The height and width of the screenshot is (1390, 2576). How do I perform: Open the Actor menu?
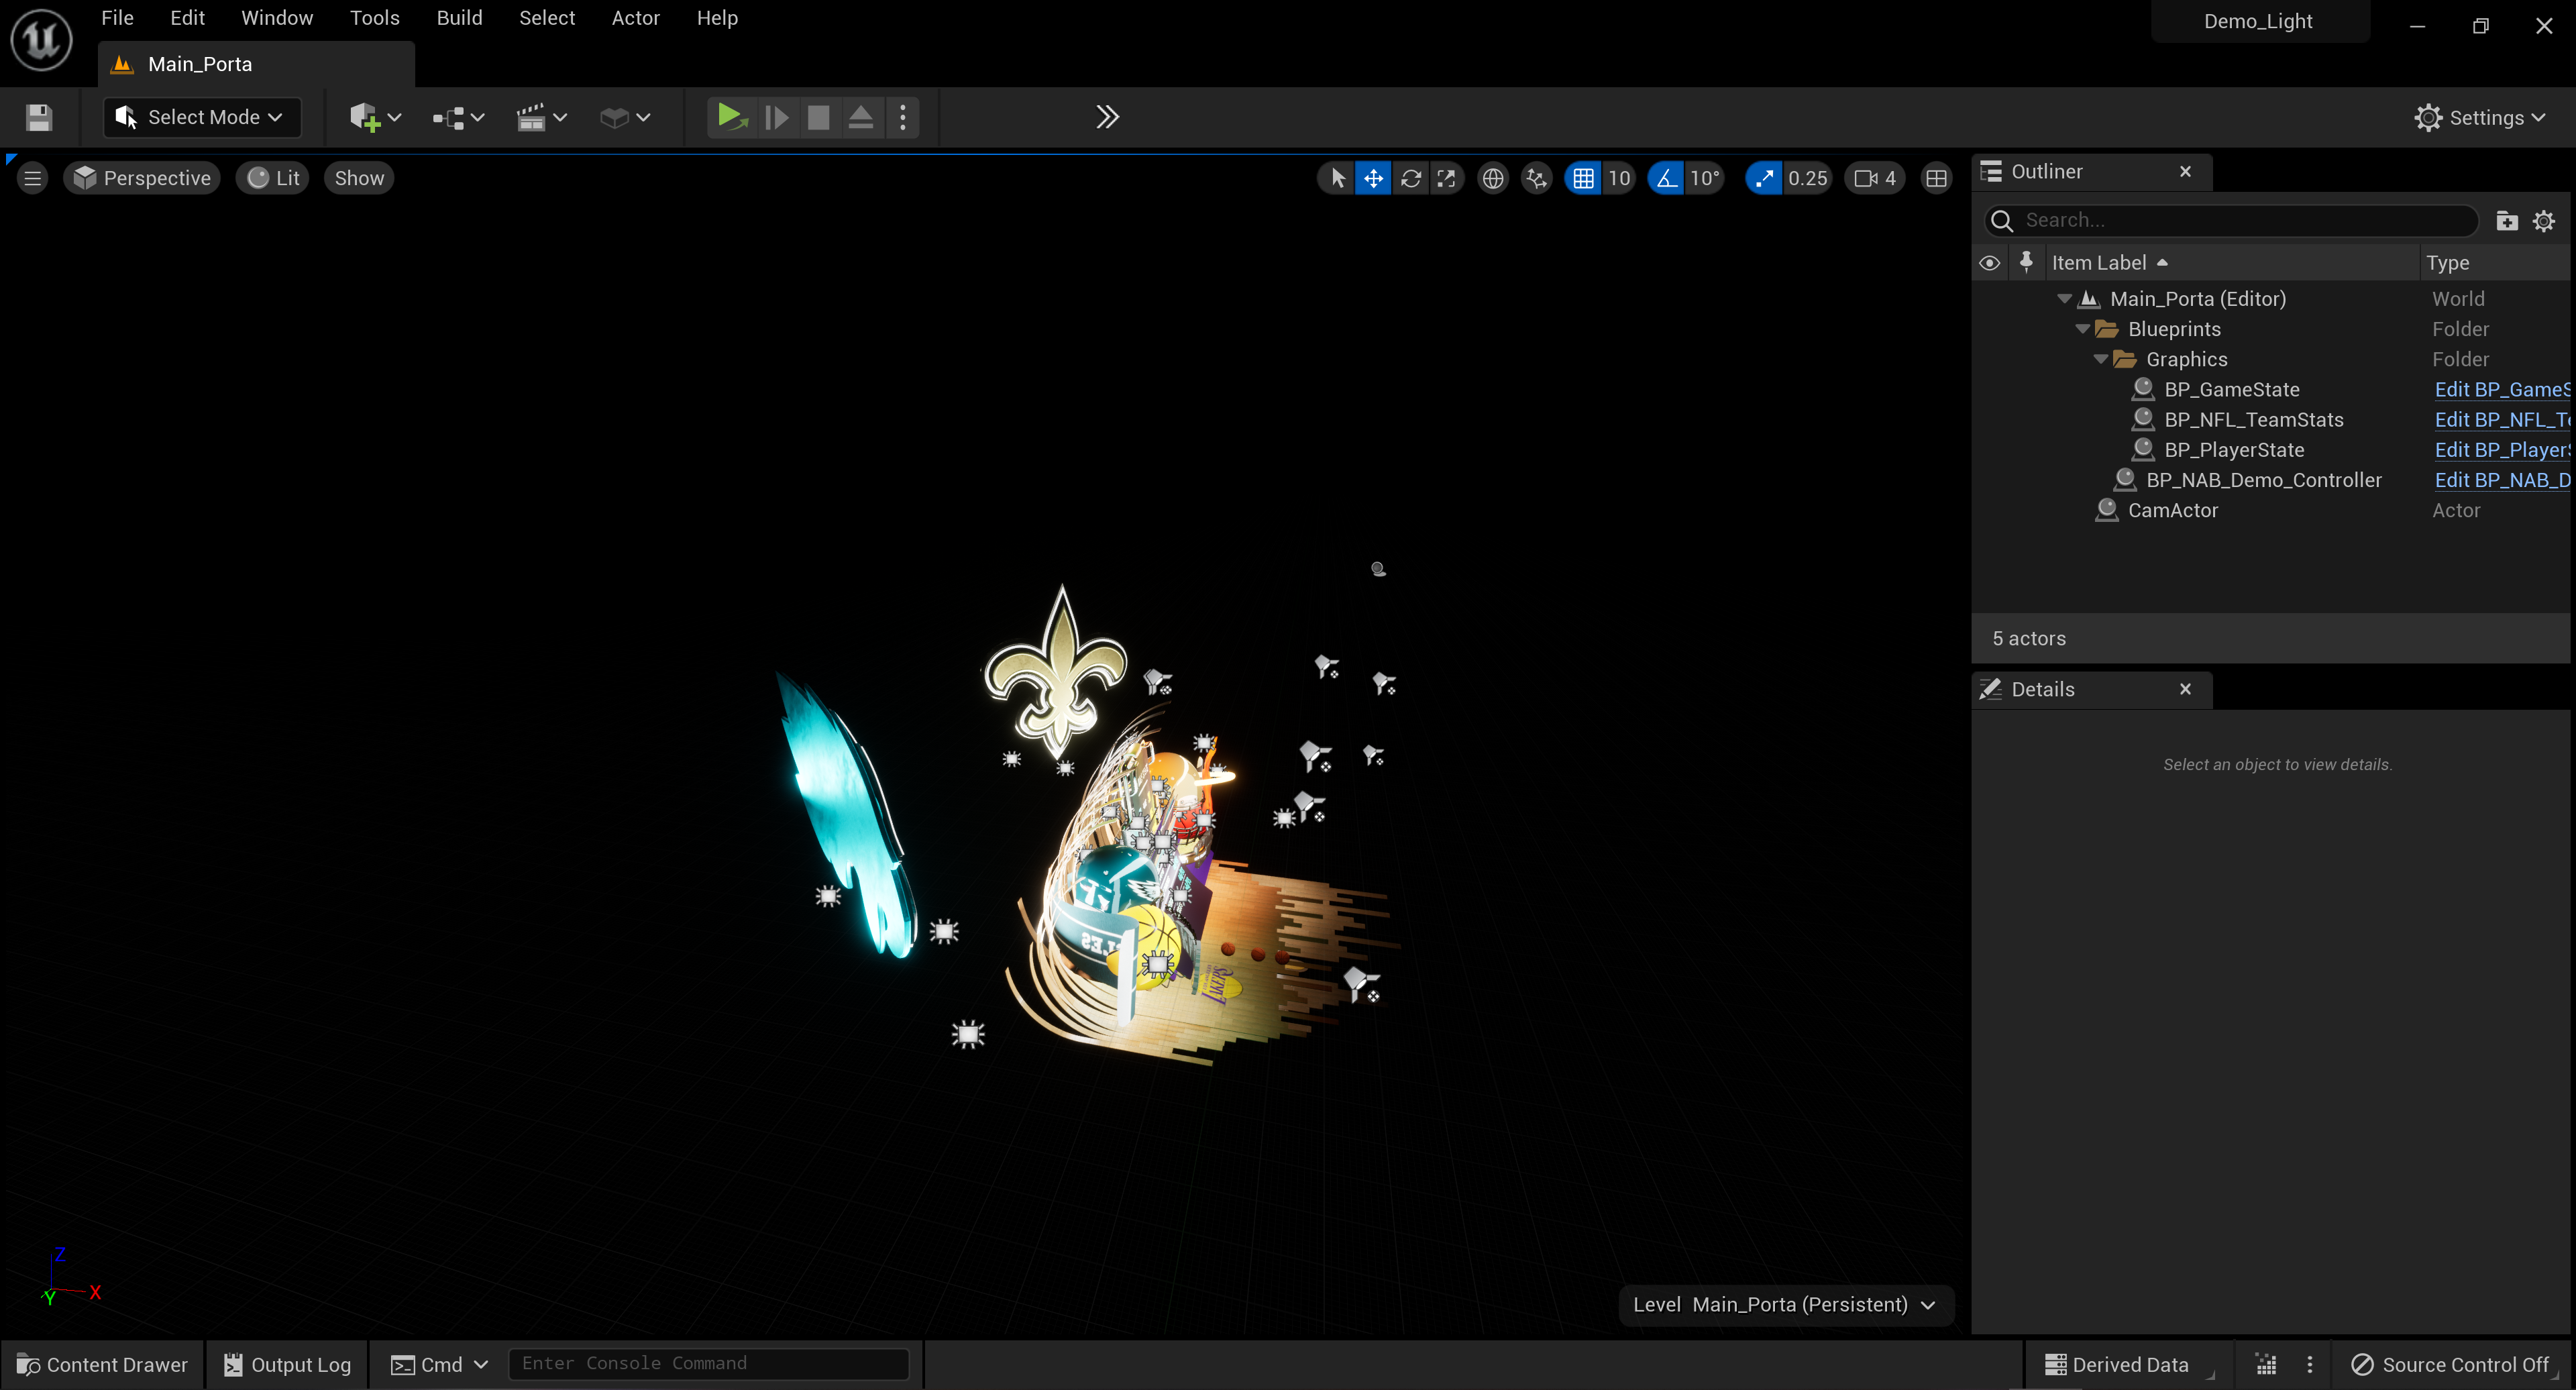[x=635, y=18]
